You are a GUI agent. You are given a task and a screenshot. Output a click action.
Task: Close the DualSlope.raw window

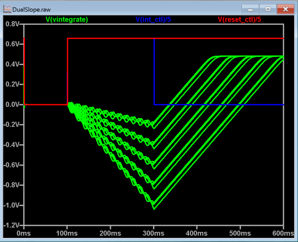click(x=285, y=9)
